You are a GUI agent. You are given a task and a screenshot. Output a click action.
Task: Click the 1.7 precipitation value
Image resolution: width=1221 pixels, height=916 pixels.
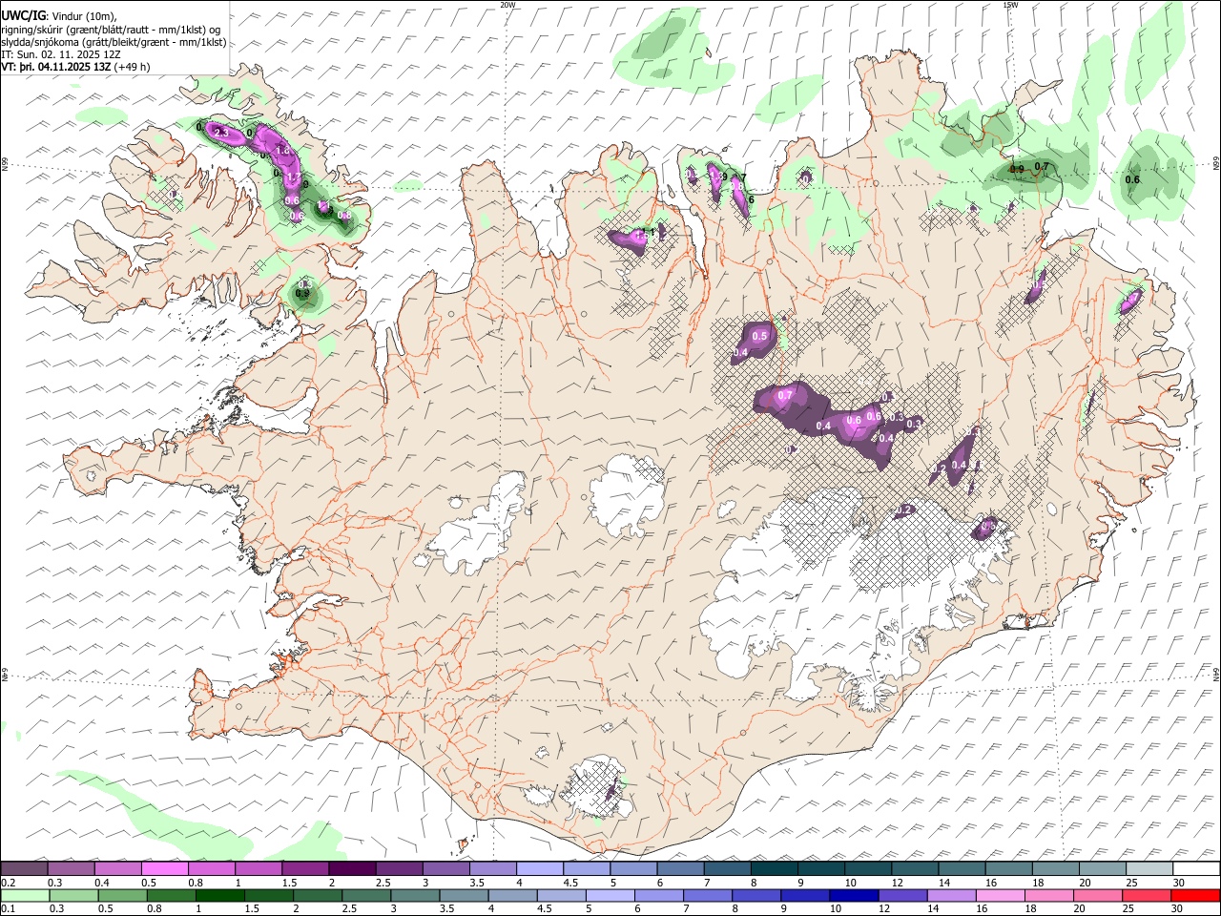tap(295, 178)
